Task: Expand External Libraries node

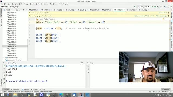Action: (x=4, y=58)
